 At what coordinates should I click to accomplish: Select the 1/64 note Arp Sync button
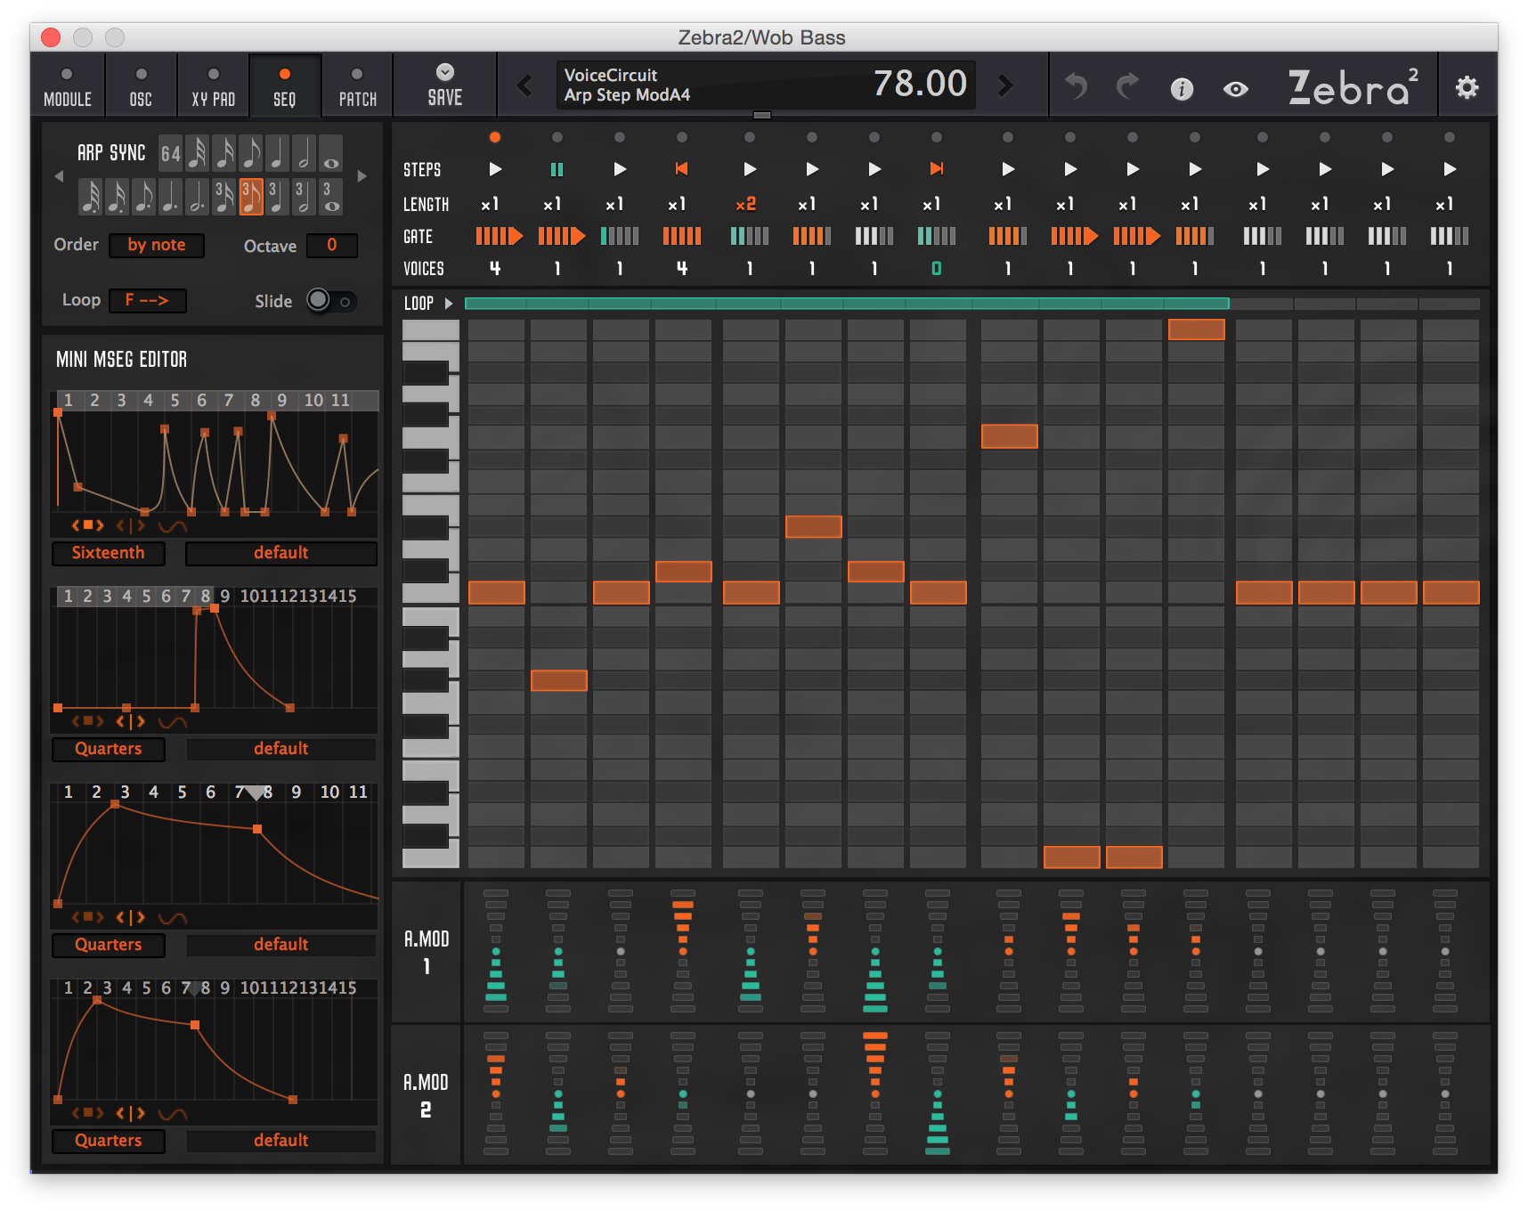click(171, 154)
